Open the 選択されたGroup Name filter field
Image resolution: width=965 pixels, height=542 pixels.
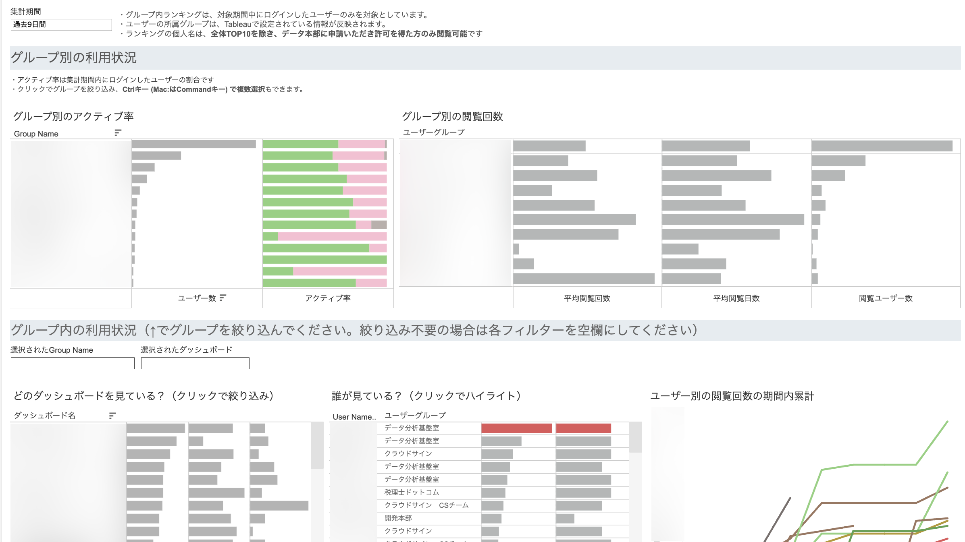pyautogui.click(x=72, y=363)
